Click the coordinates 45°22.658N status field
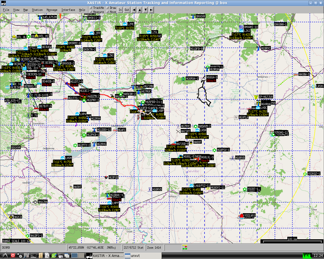Viewport: 324px width, 259px height. 95,248
